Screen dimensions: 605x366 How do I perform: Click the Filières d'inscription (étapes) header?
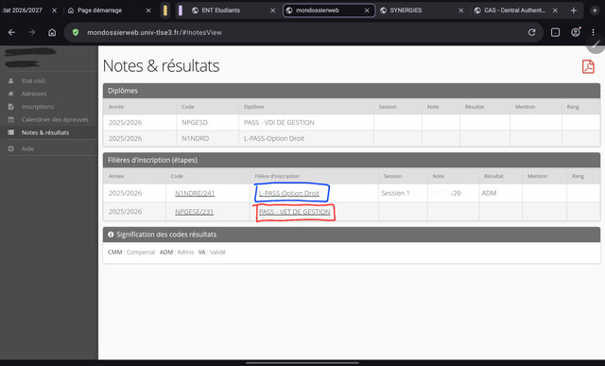coord(352,160)
